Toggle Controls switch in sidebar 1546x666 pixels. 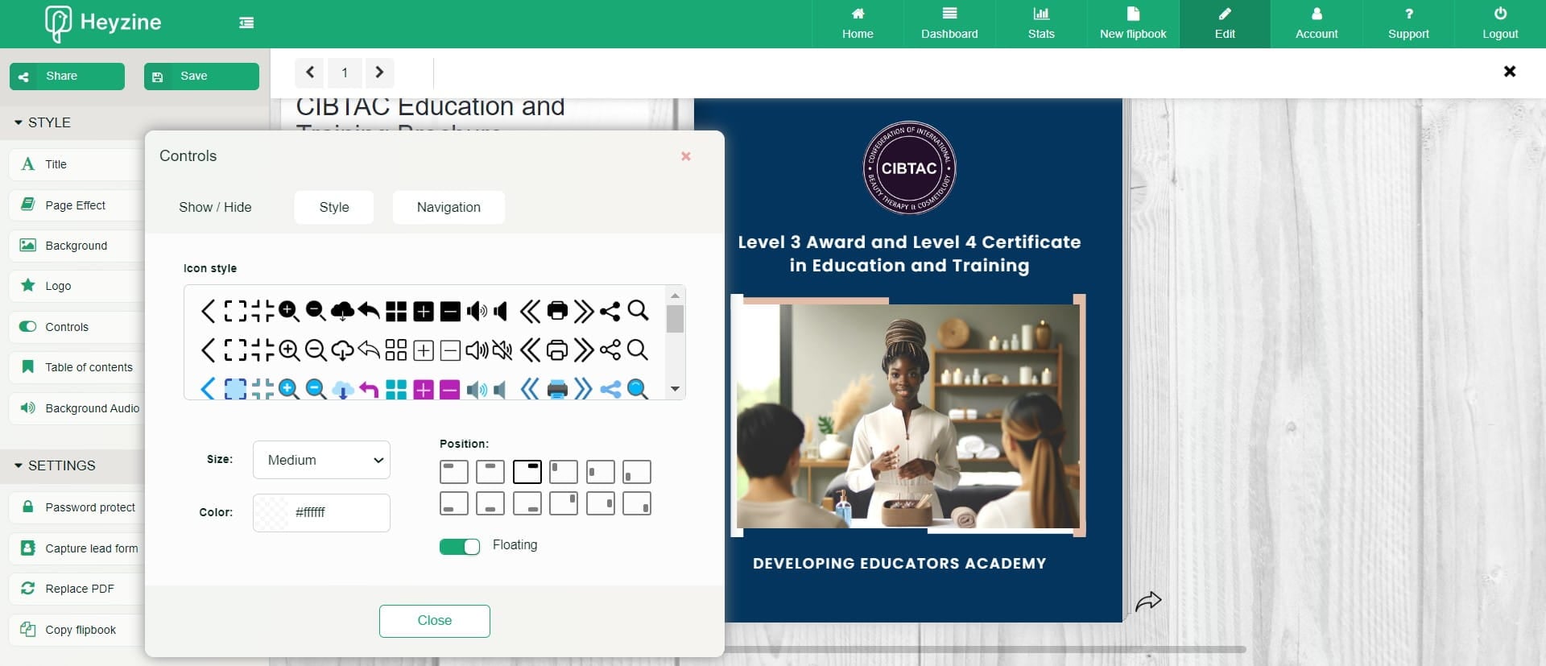pyautogui.click(x=28, y=327)
